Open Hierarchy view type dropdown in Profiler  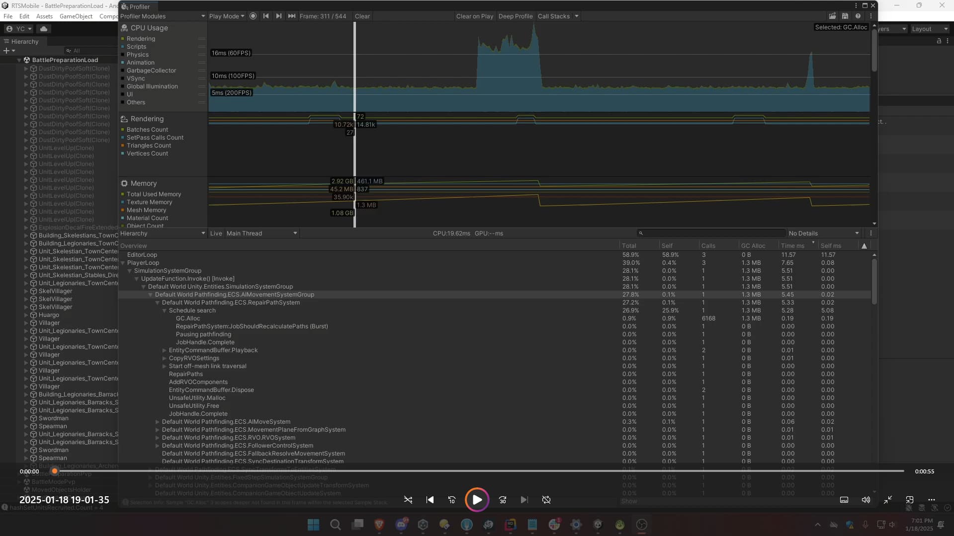[163, 233]
